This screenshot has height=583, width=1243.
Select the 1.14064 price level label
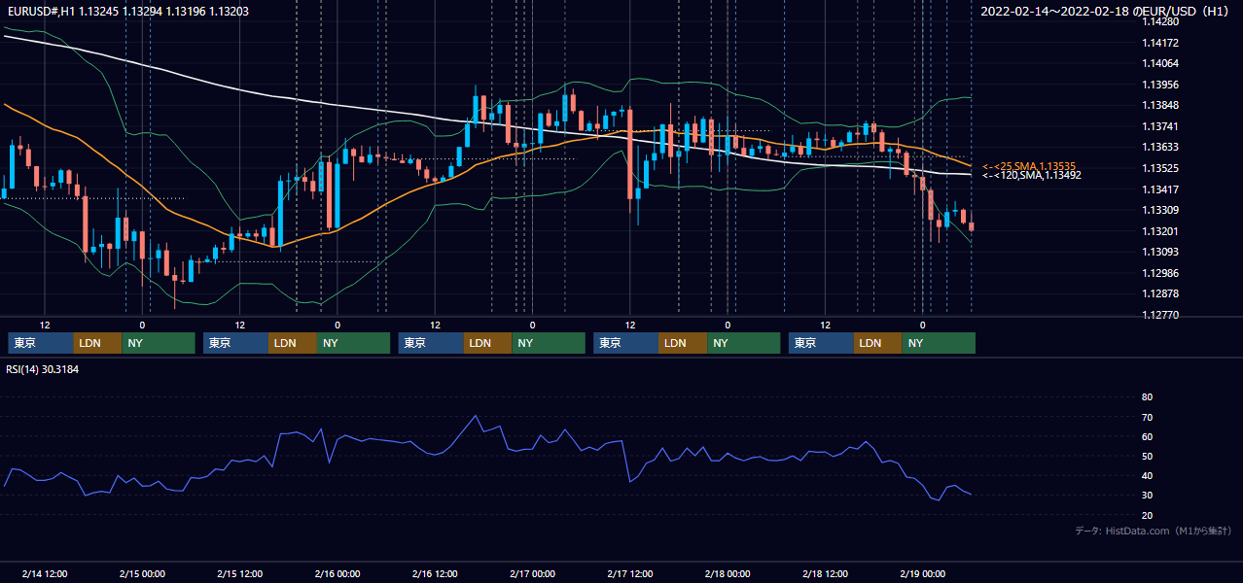coord(1159,63)
